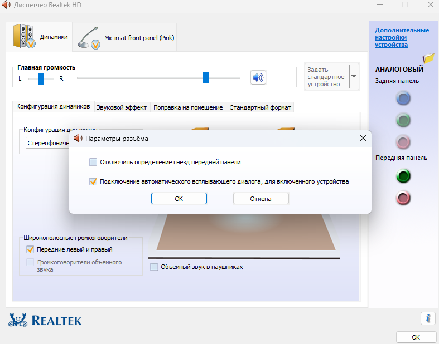Viewport: 439px width, 344px height.
Task: Click the pink front panel jack
Action: (403, 198)
